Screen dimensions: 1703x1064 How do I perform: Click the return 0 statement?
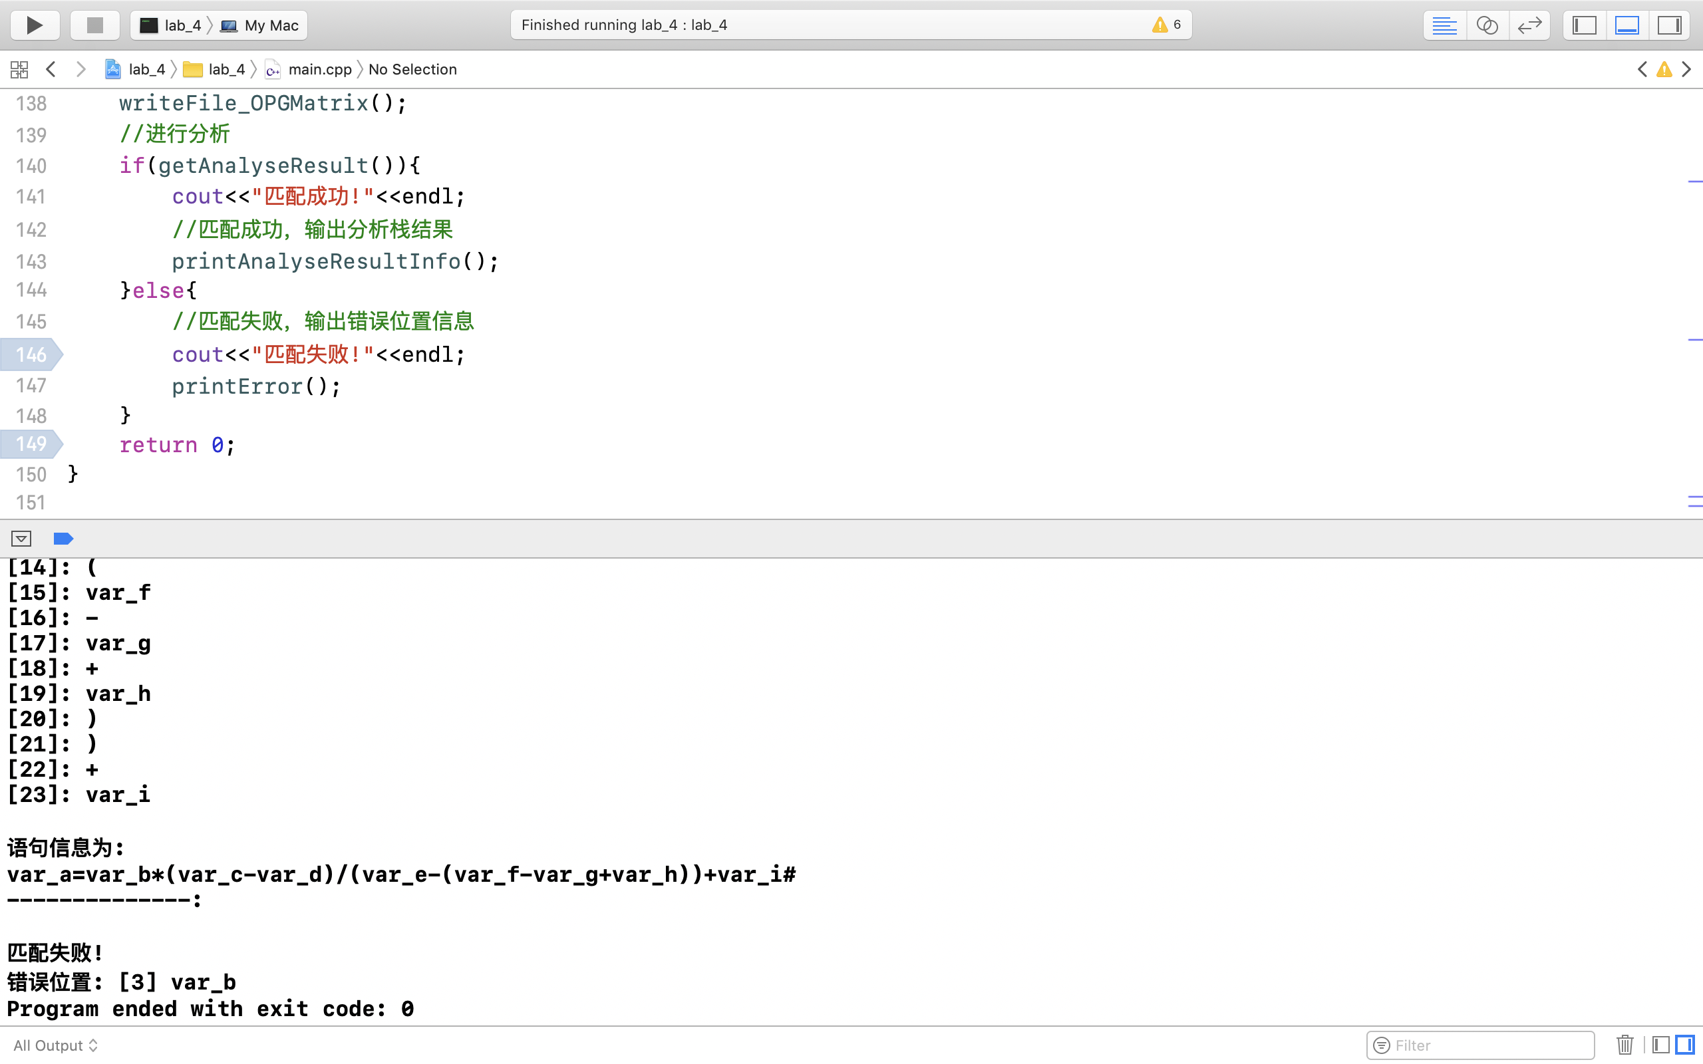tap(177, 445)
